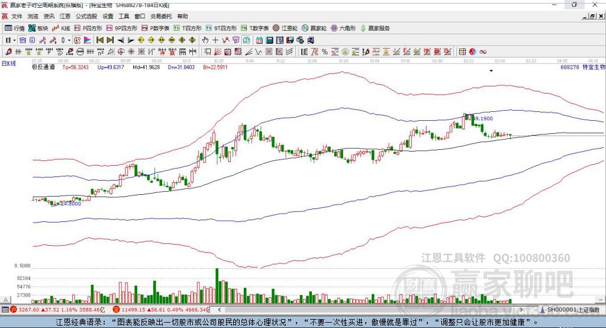Click the Md=41.9628 value
This screenshot has width=606, height=328.
click(x=146, y=67)
